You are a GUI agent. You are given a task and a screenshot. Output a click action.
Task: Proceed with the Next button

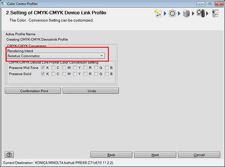coord(155,155)
